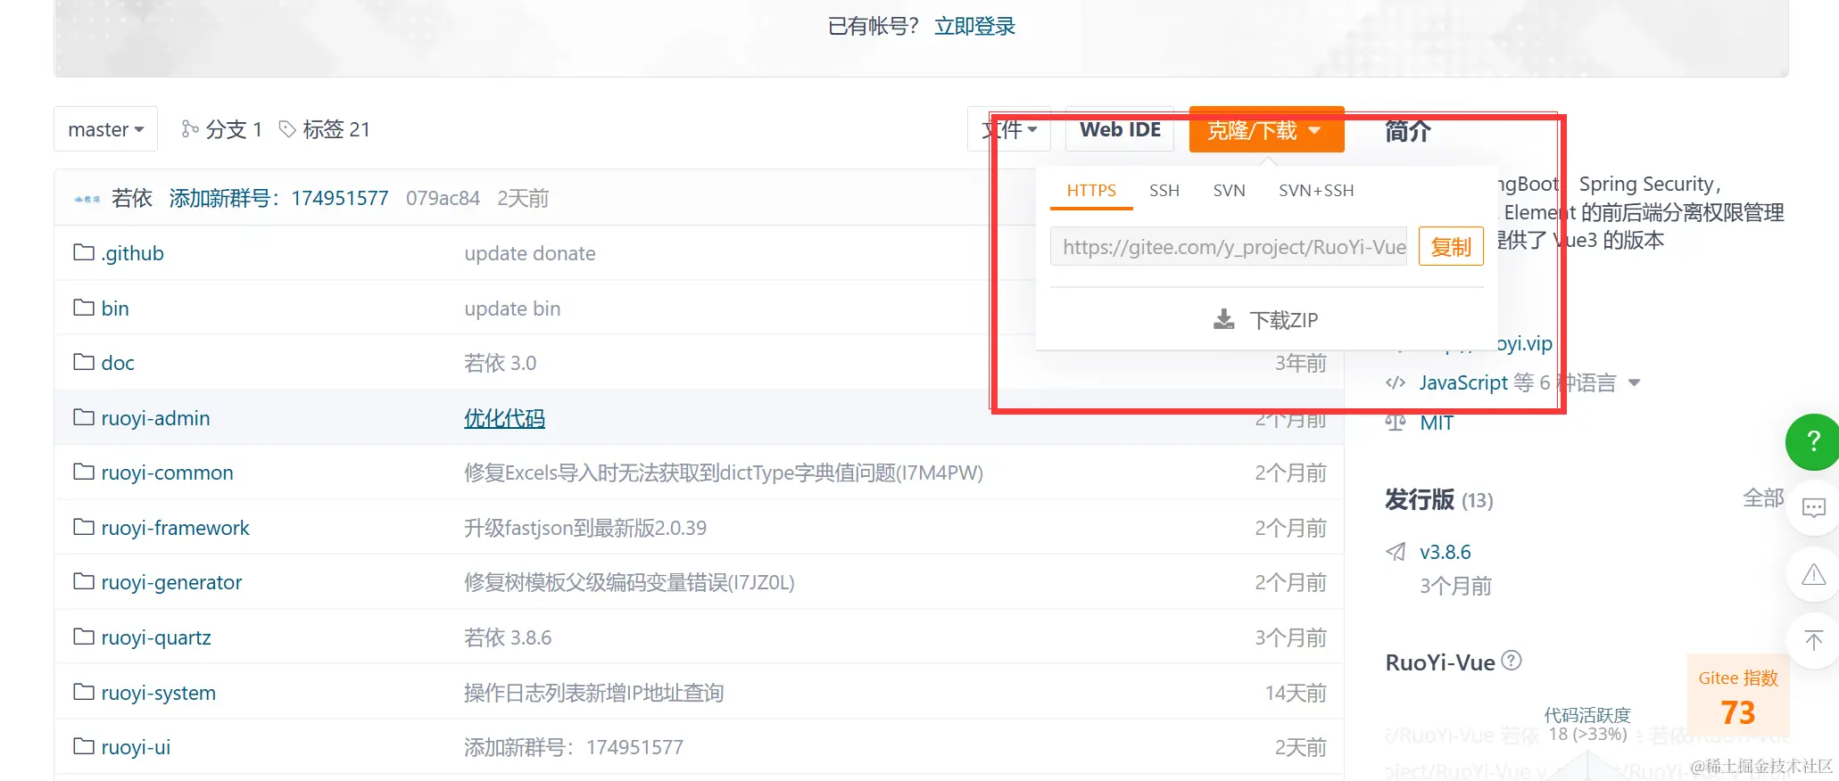Open the 优化代码 commit link
This screenshot has width=1839, height=781.
504,418
